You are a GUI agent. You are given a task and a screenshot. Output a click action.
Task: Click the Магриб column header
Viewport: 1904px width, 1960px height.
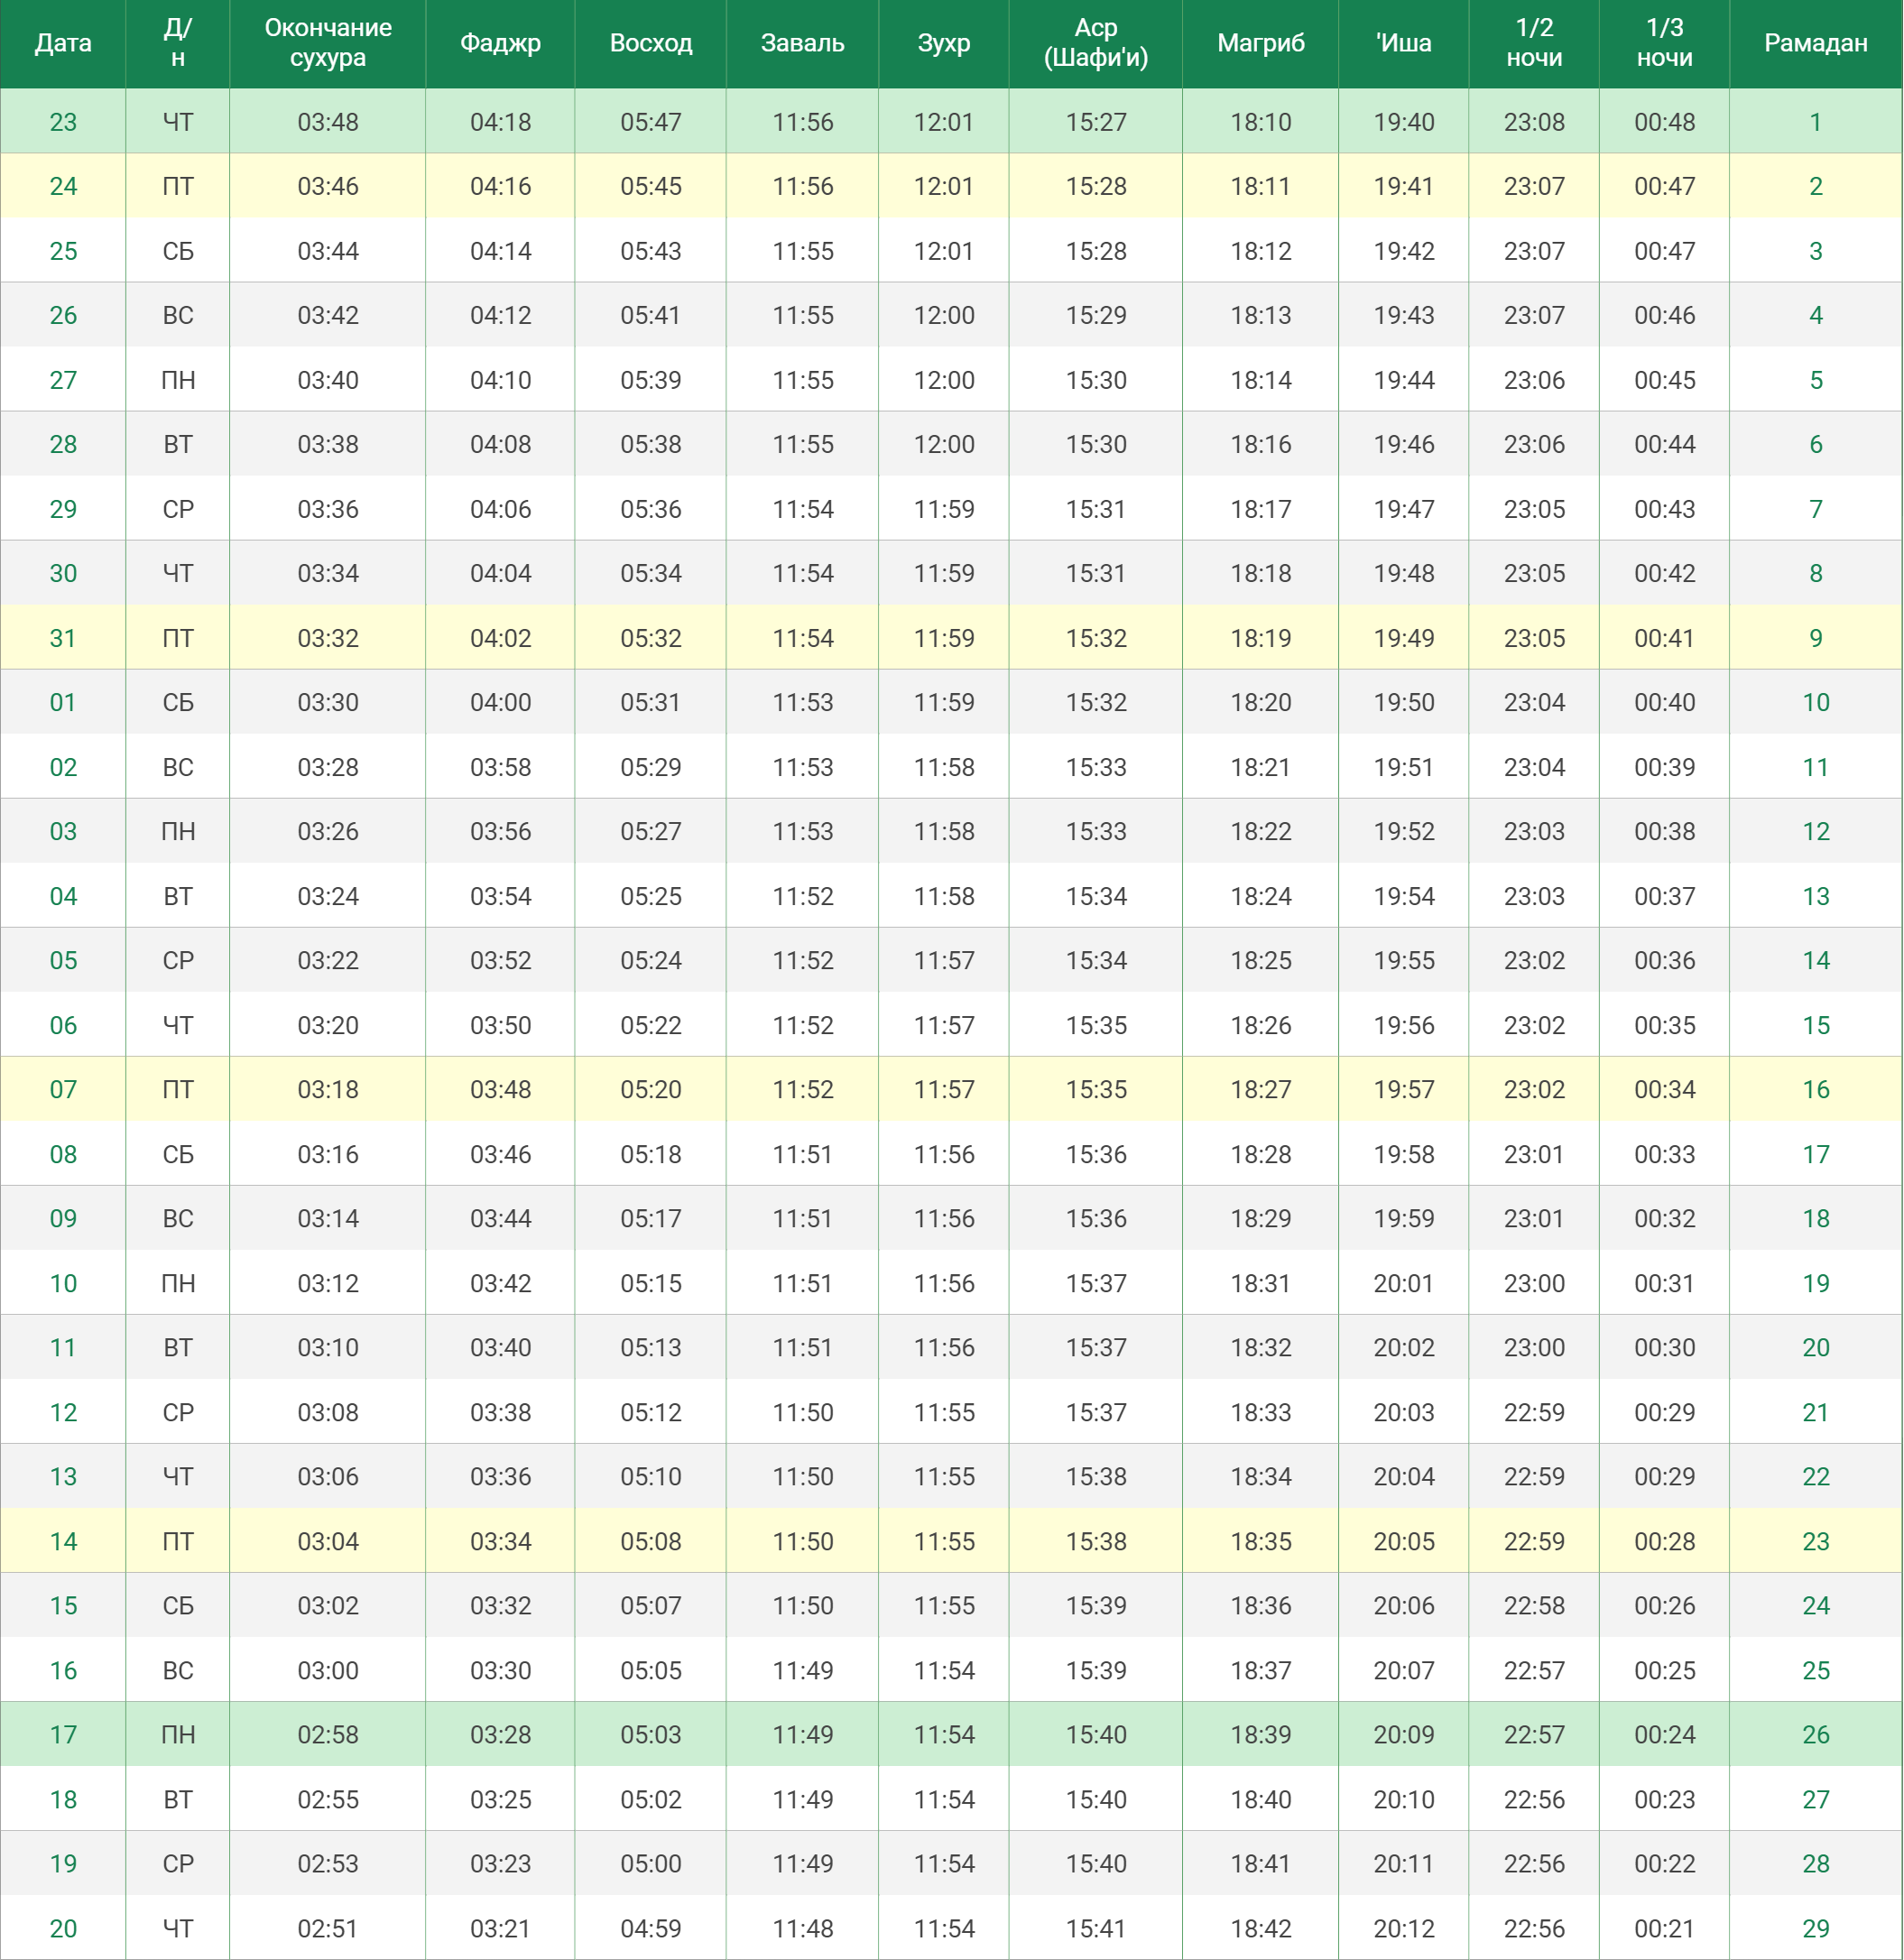(1260, 43)
